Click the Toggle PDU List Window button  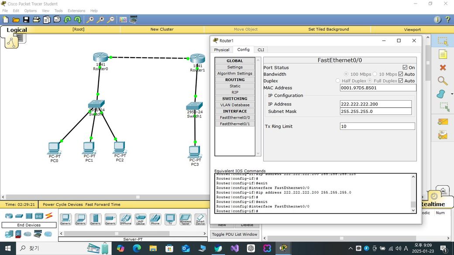pos(234,235)
